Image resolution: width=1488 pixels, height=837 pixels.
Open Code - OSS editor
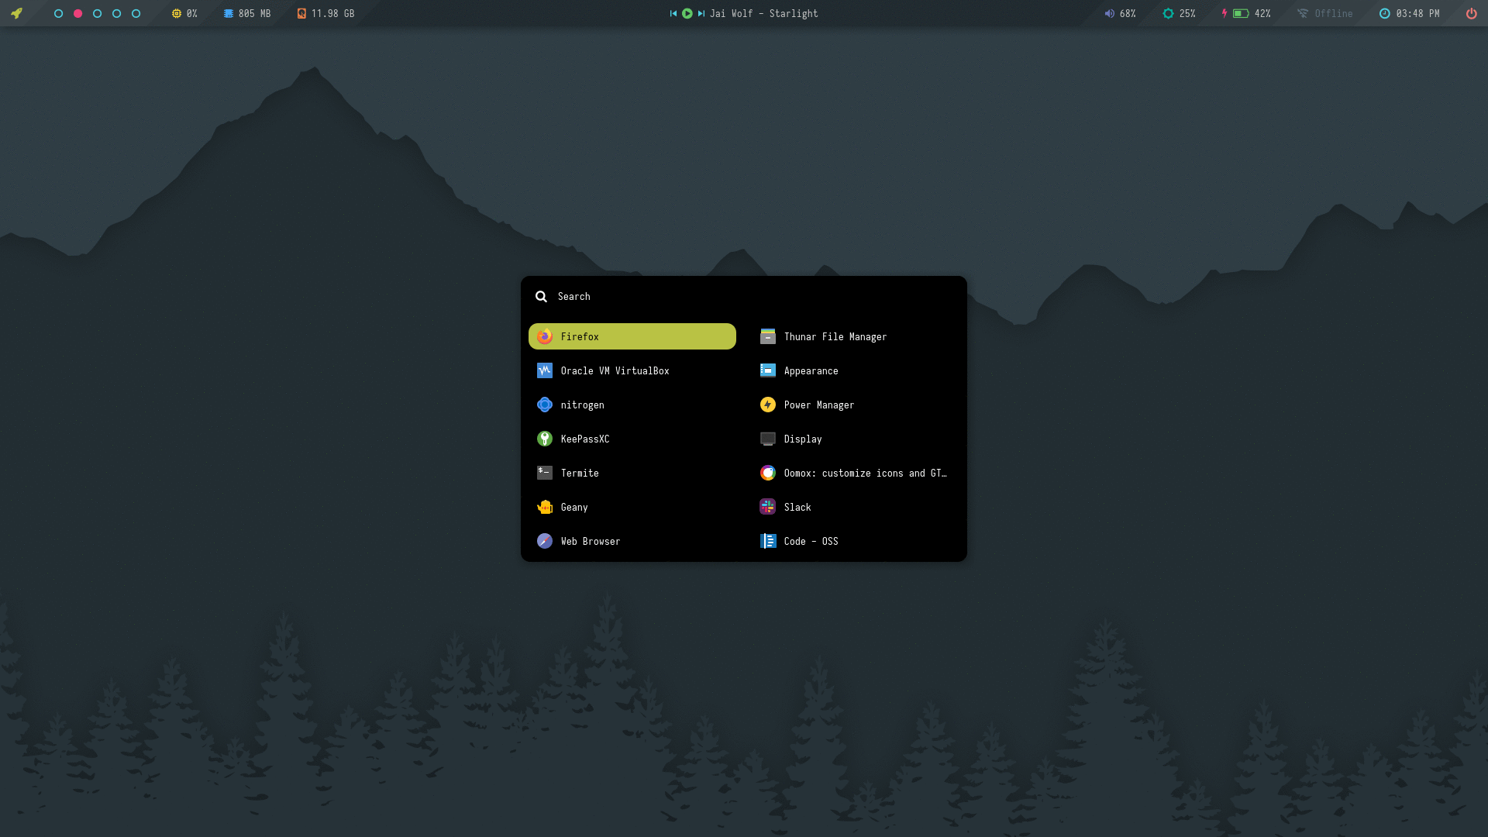tap(810, 541)
